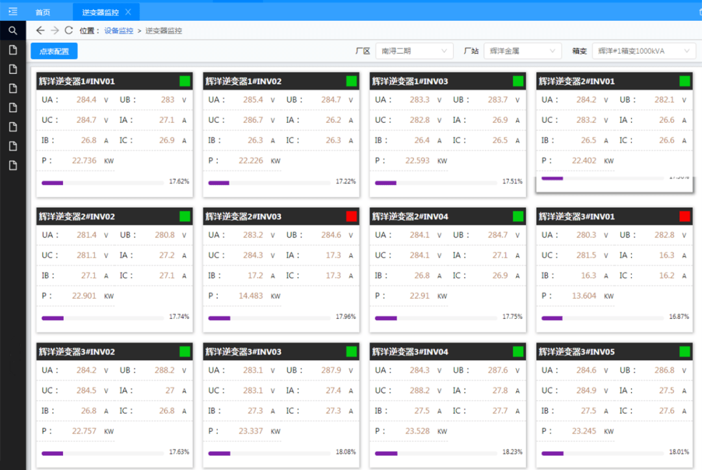Screen dimensions: 702x470
Task: Open the first document icon in sidebar
Action: [x=12, y=50]
